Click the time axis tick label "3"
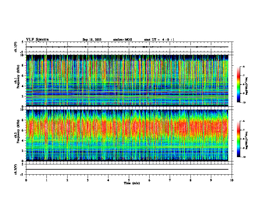Image resolution: width=261 pixels, height=202 pixels. pyautogui.click(x=88, y=180)
